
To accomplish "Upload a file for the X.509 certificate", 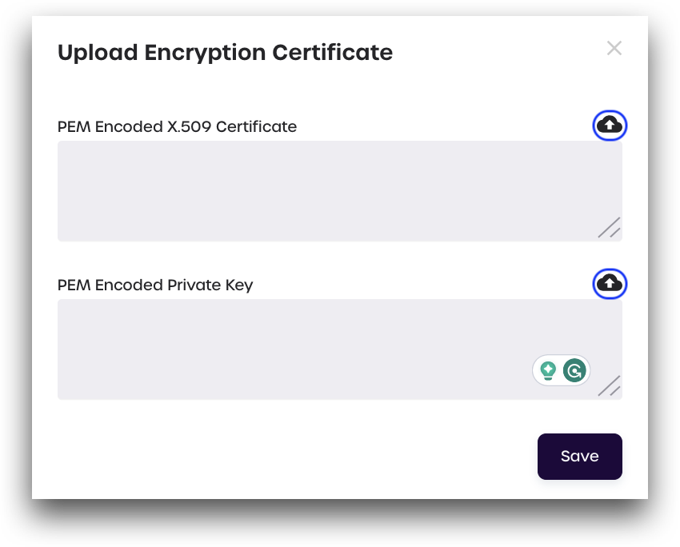I will pos(610,125).
